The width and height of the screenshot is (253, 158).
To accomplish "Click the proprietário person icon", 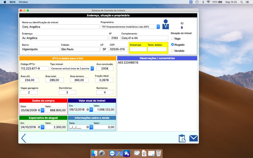I will [x=165, y=24].
